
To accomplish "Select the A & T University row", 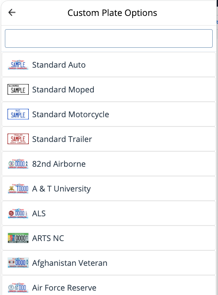I will pyautogui.click(x=109, y=188).
